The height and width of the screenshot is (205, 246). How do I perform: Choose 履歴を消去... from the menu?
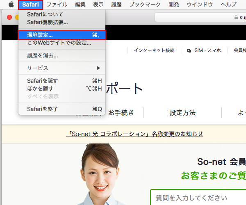pos(42,55)
